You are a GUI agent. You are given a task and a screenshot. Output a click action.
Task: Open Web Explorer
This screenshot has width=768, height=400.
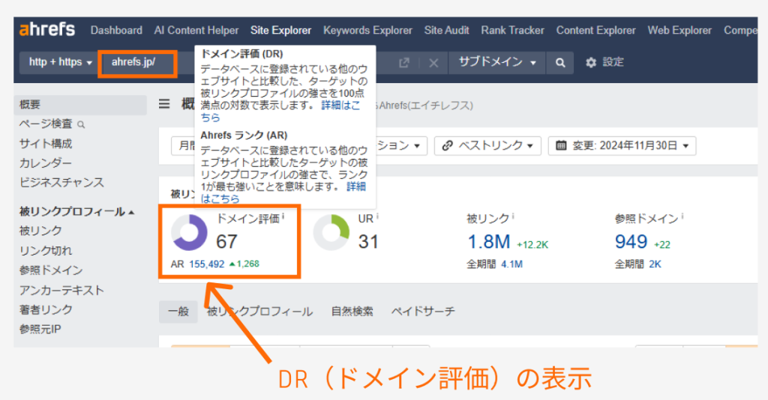click(x=679, y=30)
